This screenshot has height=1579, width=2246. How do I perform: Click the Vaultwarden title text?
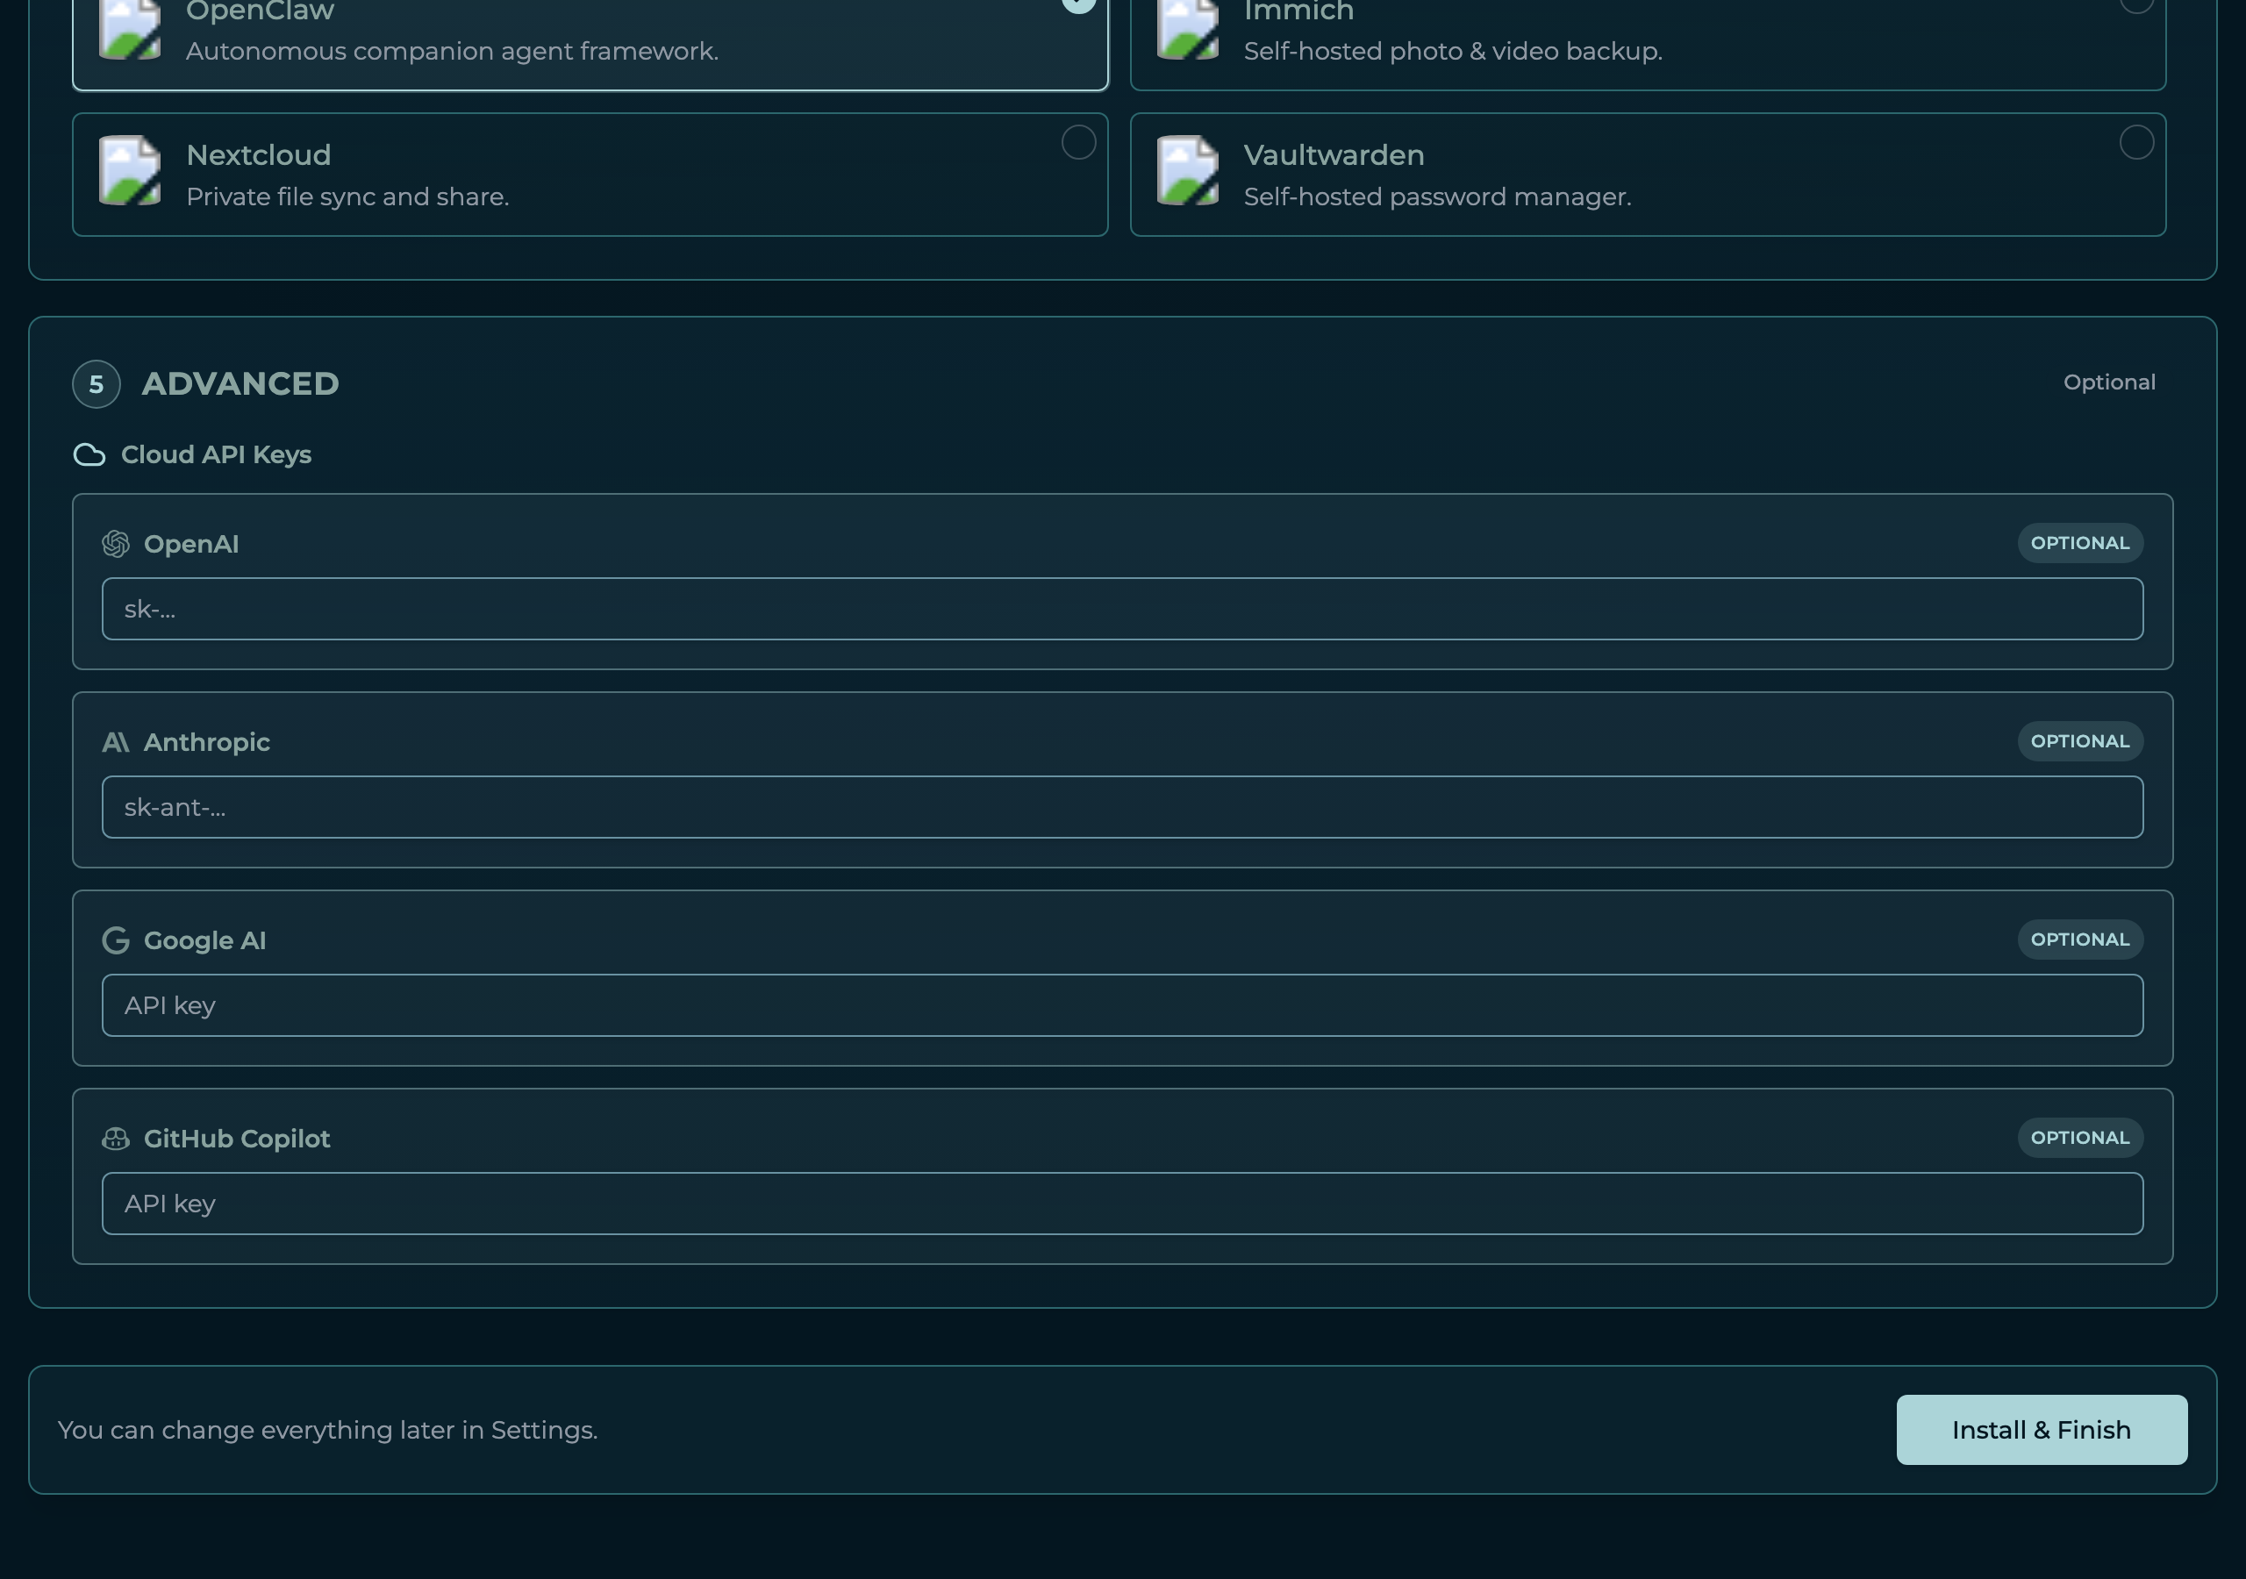coord(1334,154)
